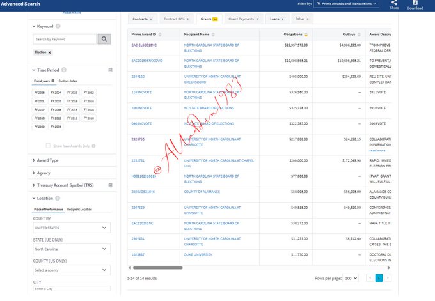
Task: Open the Rows per page dropdown
Action: [x=351, y=278]
